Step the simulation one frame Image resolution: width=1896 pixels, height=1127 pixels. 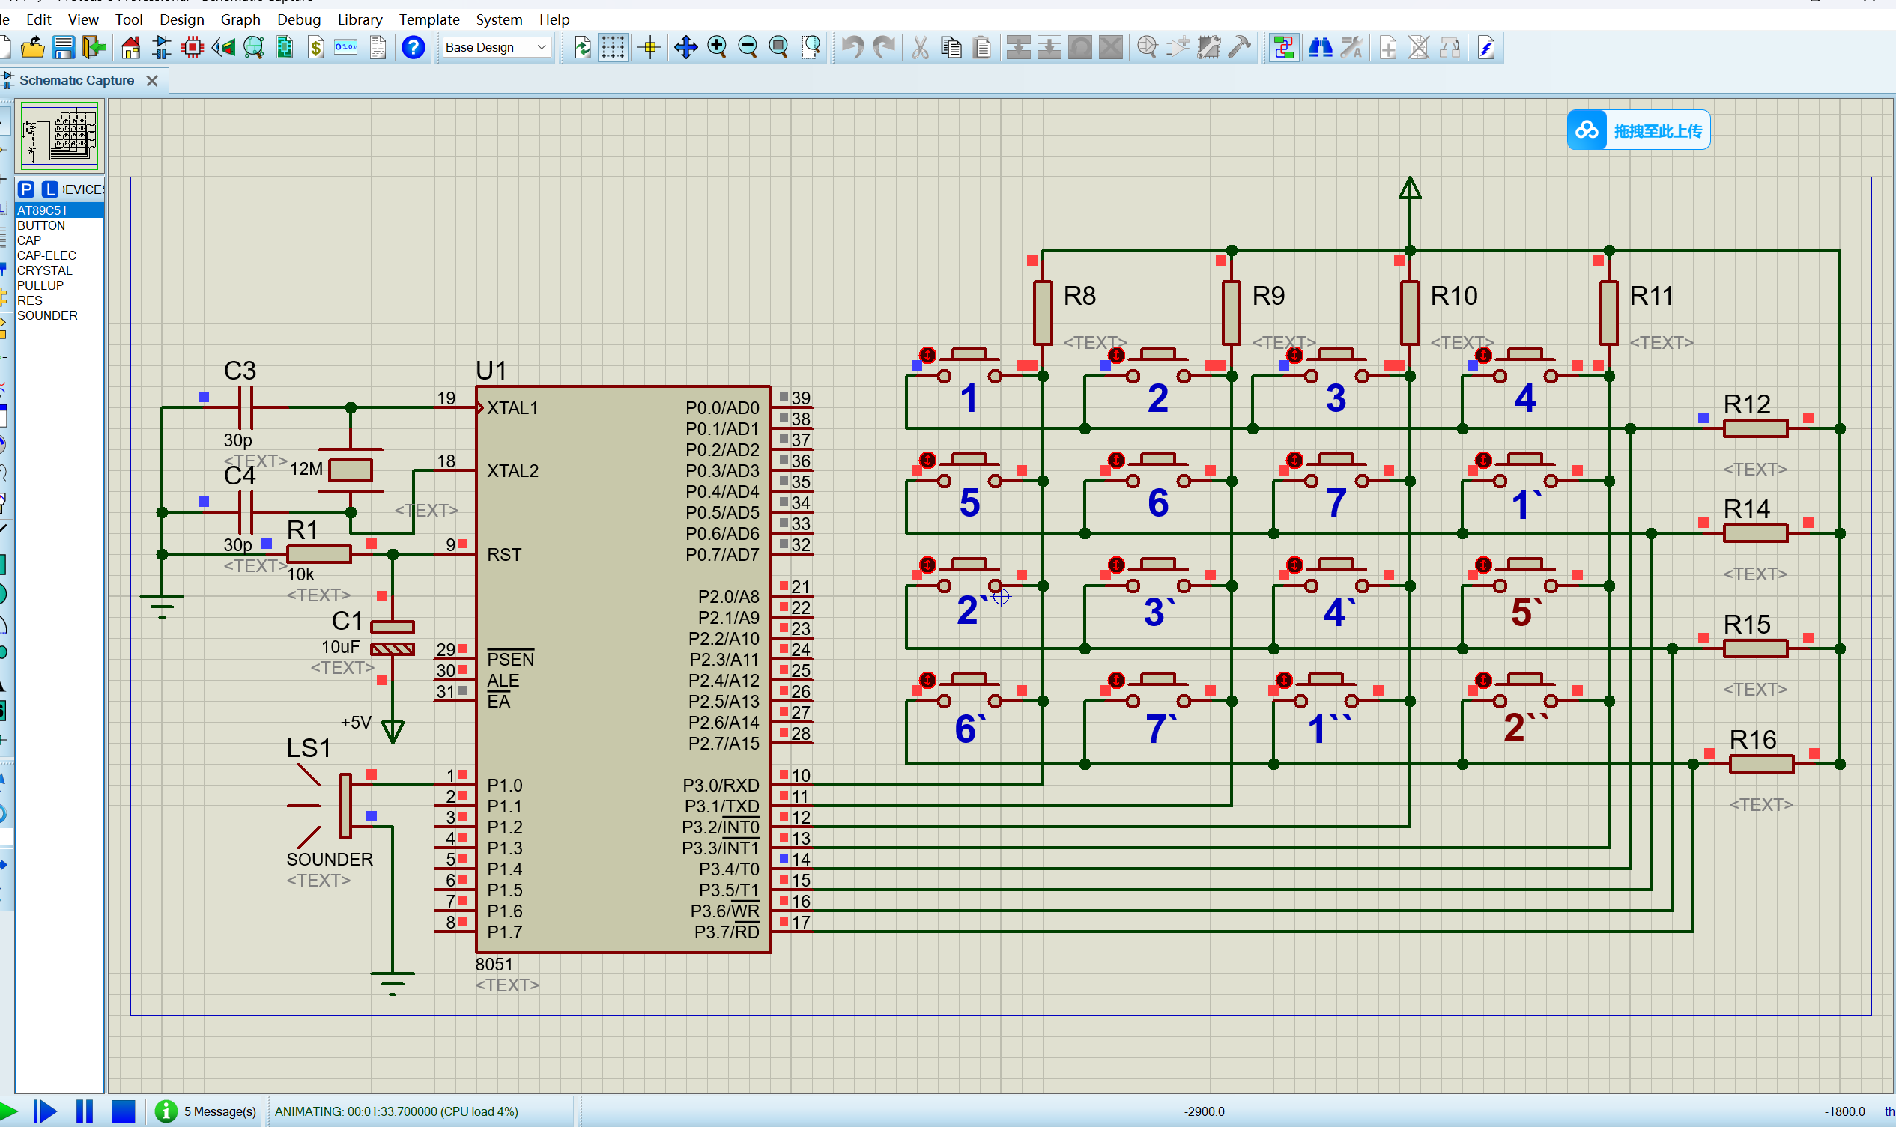tap(46, 1111)
